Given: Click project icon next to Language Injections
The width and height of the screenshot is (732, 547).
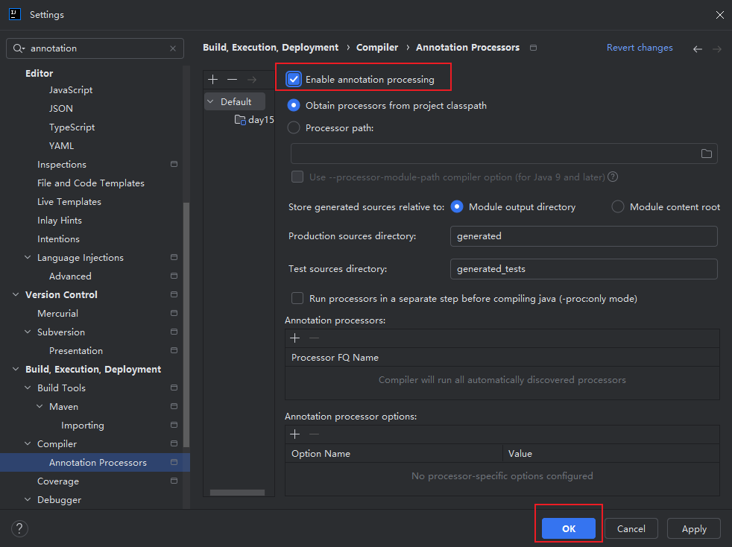Looking at the screenshot, I should [x=174, y=257].
